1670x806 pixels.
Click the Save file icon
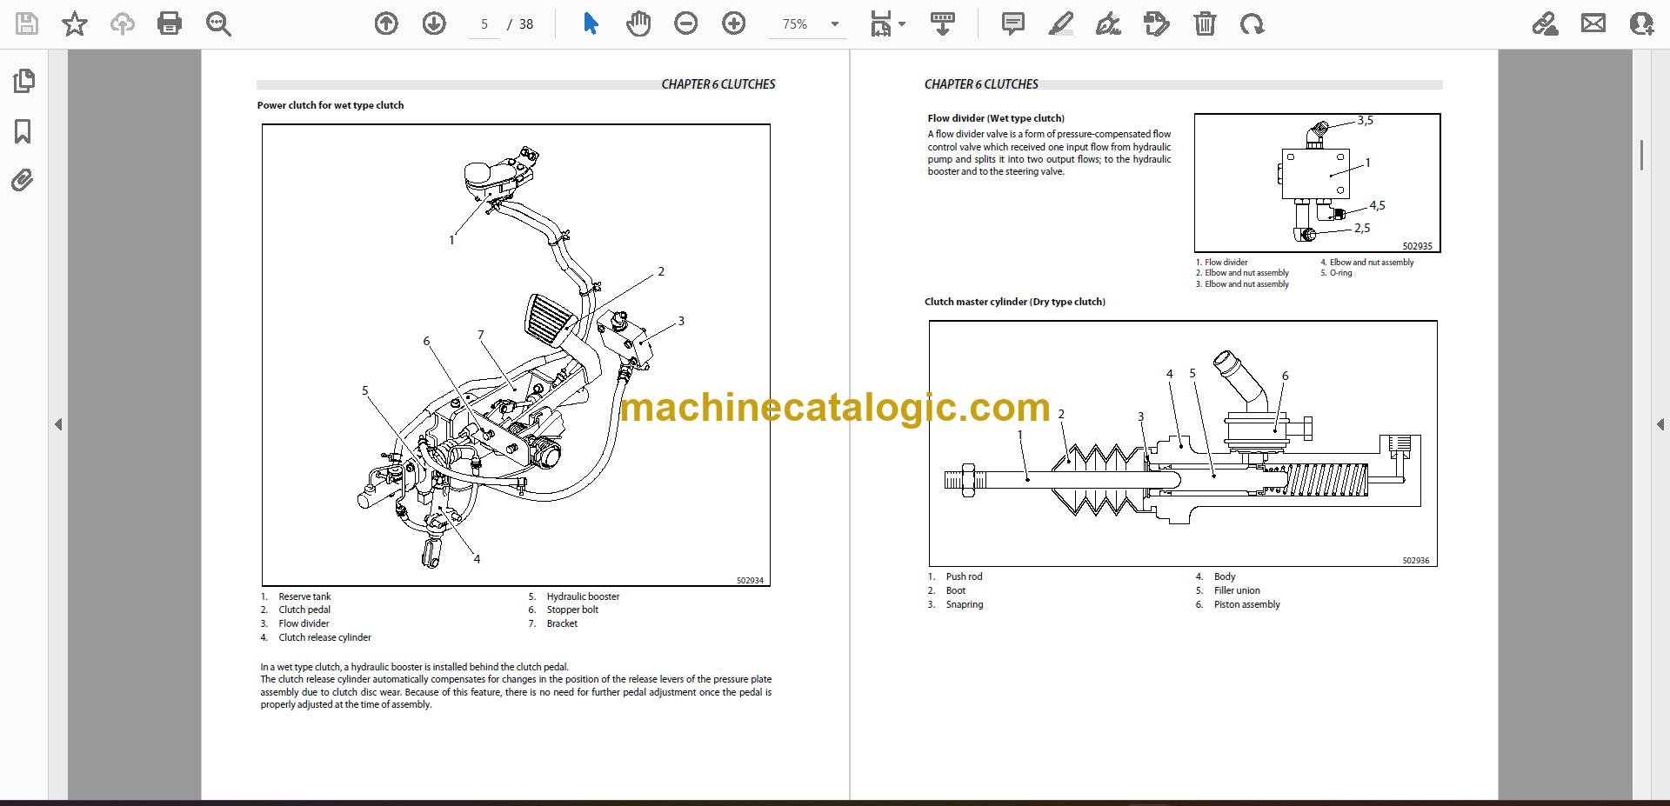coord(27,23)
